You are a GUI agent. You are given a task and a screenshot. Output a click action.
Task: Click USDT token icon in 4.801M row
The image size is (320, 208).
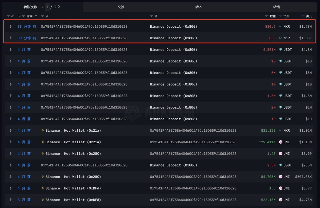point(281,50)
